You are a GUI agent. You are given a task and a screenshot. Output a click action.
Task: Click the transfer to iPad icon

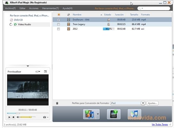114,114
